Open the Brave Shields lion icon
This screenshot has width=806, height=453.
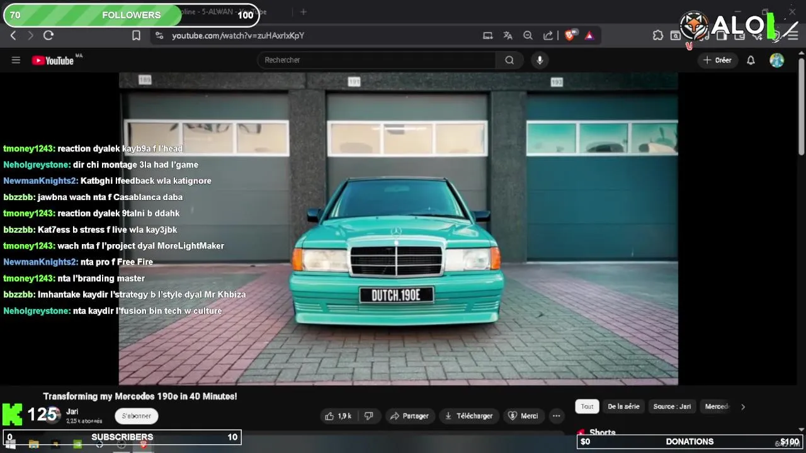click(570, 36)
